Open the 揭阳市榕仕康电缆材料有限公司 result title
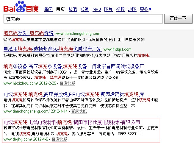The width and height of the screenshot is (194, 145). click(72, 122)
